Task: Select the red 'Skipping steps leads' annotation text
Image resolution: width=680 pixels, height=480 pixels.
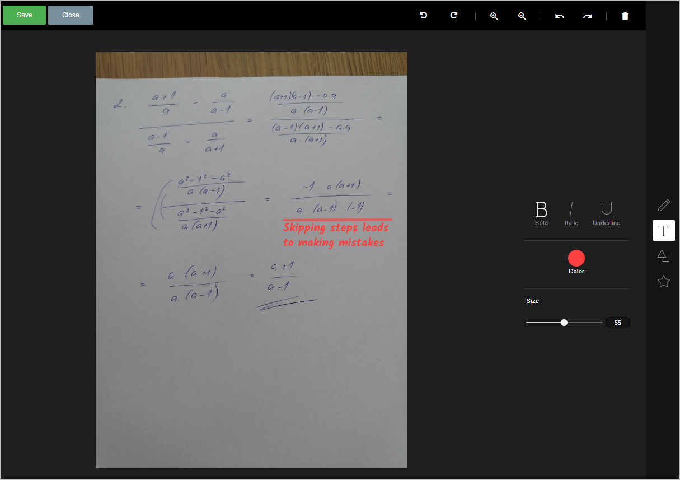Action: [x=336, y=228]
